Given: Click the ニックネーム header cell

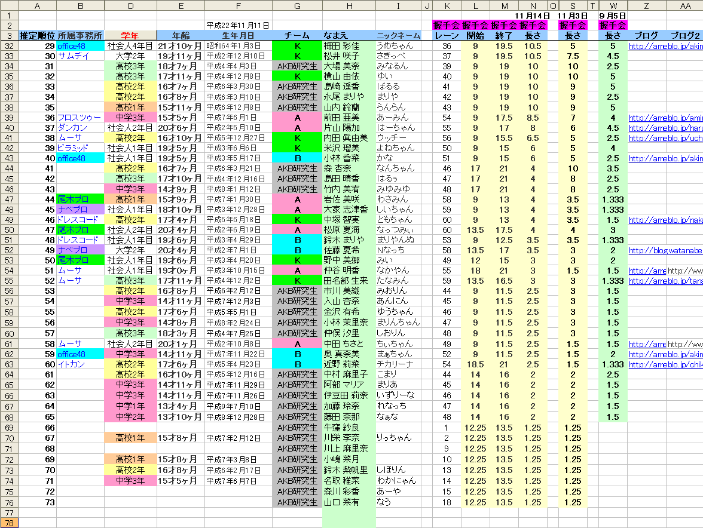Looking at the screenshot, I should [x=399, y=35].
